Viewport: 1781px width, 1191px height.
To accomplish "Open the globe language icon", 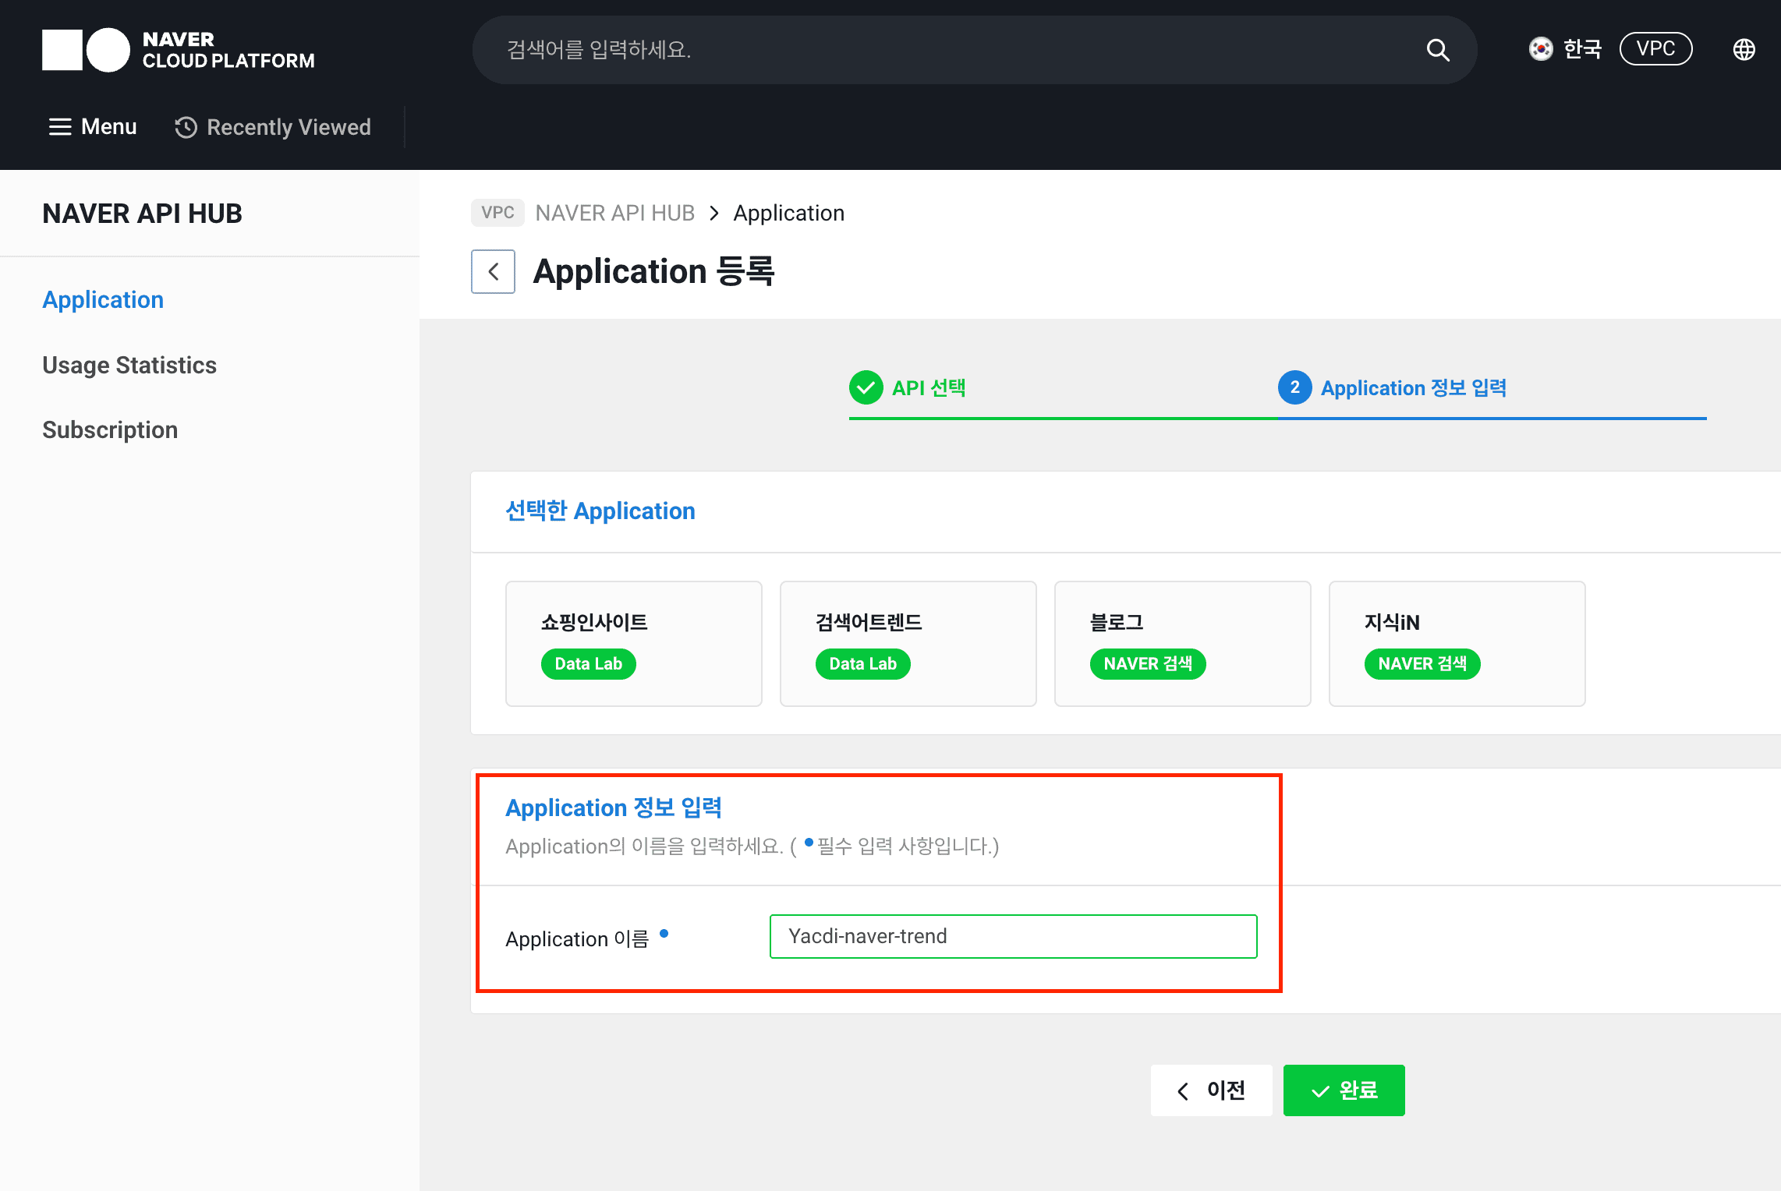I will pyautogui.click(x=1744, y=50).
